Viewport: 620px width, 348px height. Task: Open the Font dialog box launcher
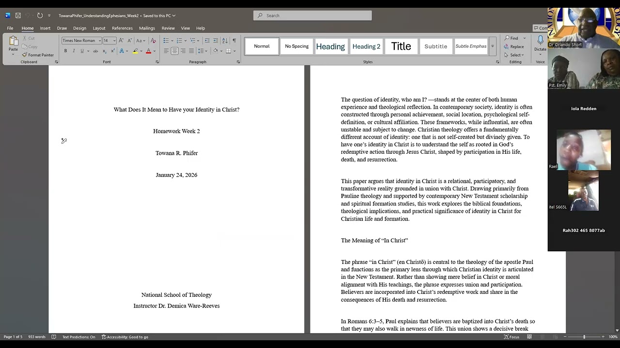157,62
